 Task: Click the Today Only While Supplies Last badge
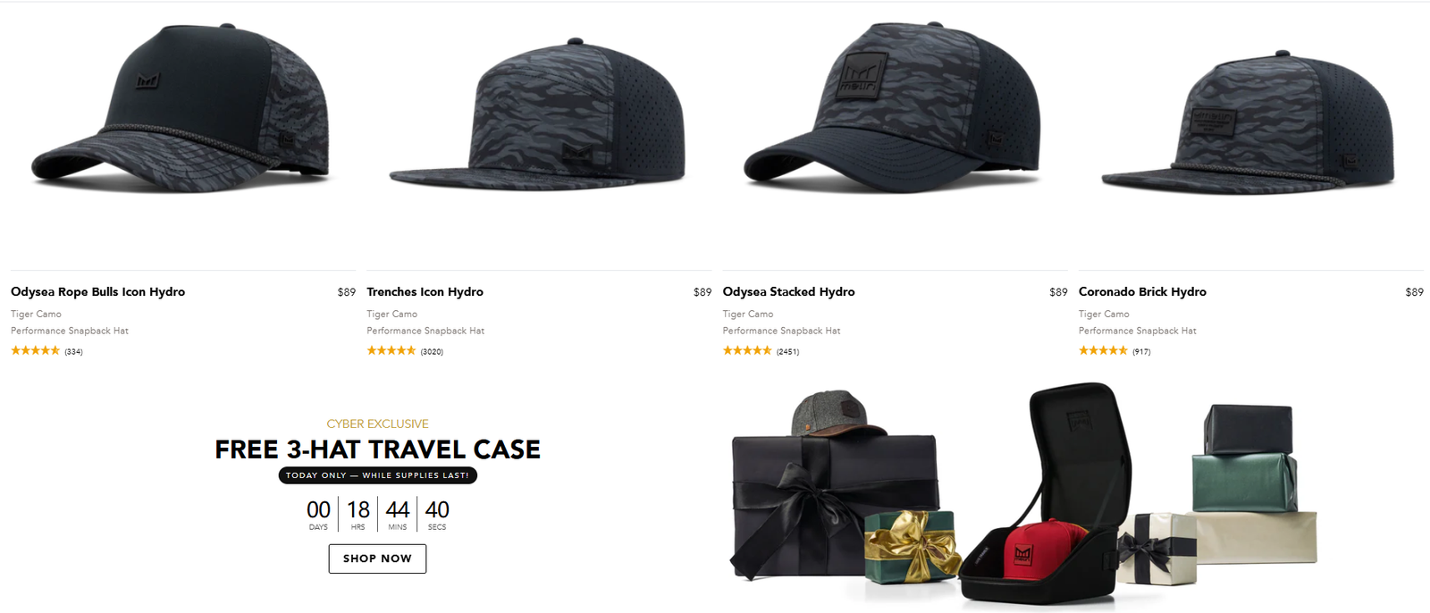[377, 475]
